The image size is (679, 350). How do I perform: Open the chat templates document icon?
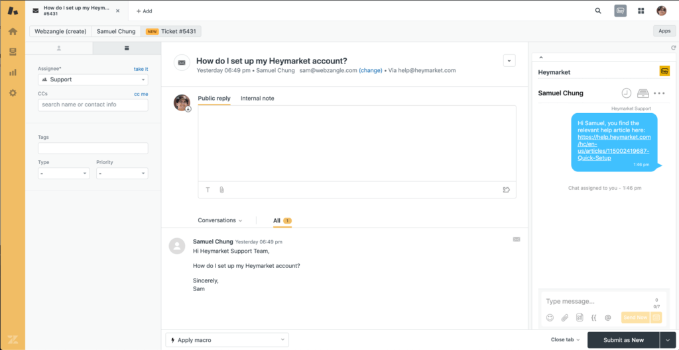580,318
